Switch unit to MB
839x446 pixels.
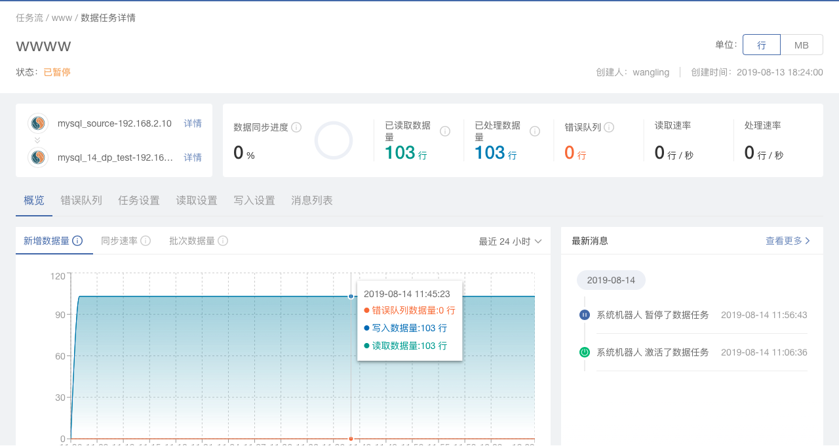[x=801, y=45]
